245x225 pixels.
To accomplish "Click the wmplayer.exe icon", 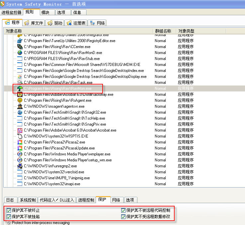I will click(x=20, y=154).
